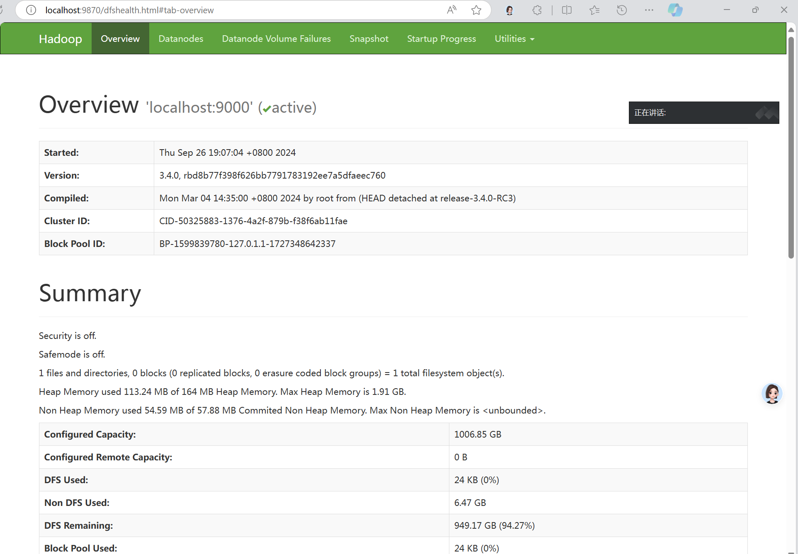Open the Copilot icon in toolbar
The image size is (798, 554).
pos(675,10)
